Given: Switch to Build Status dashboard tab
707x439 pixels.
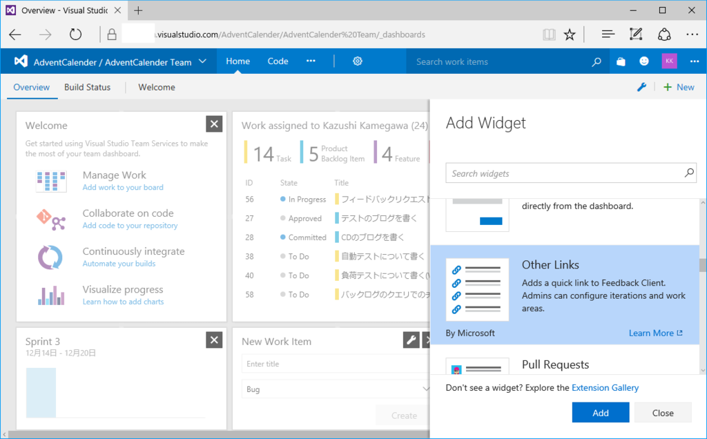Looking at the screenshot, I should point(88,87).
